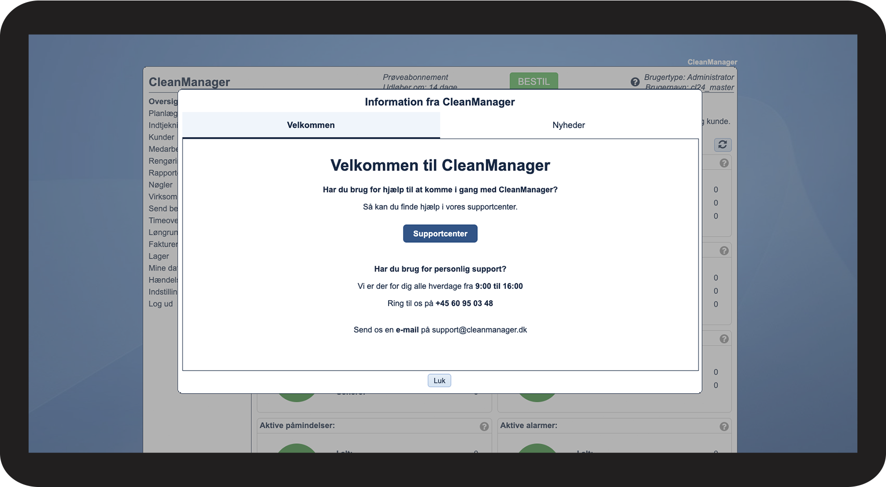
Task: Click the help icon in Aktive påmindelser panel
Action: point(484,426)
